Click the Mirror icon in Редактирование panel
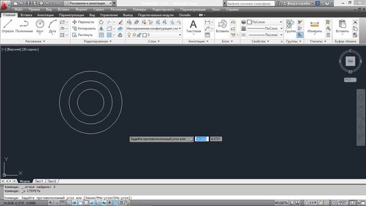This screenshot has width=366, height=206. pos(101,29)
